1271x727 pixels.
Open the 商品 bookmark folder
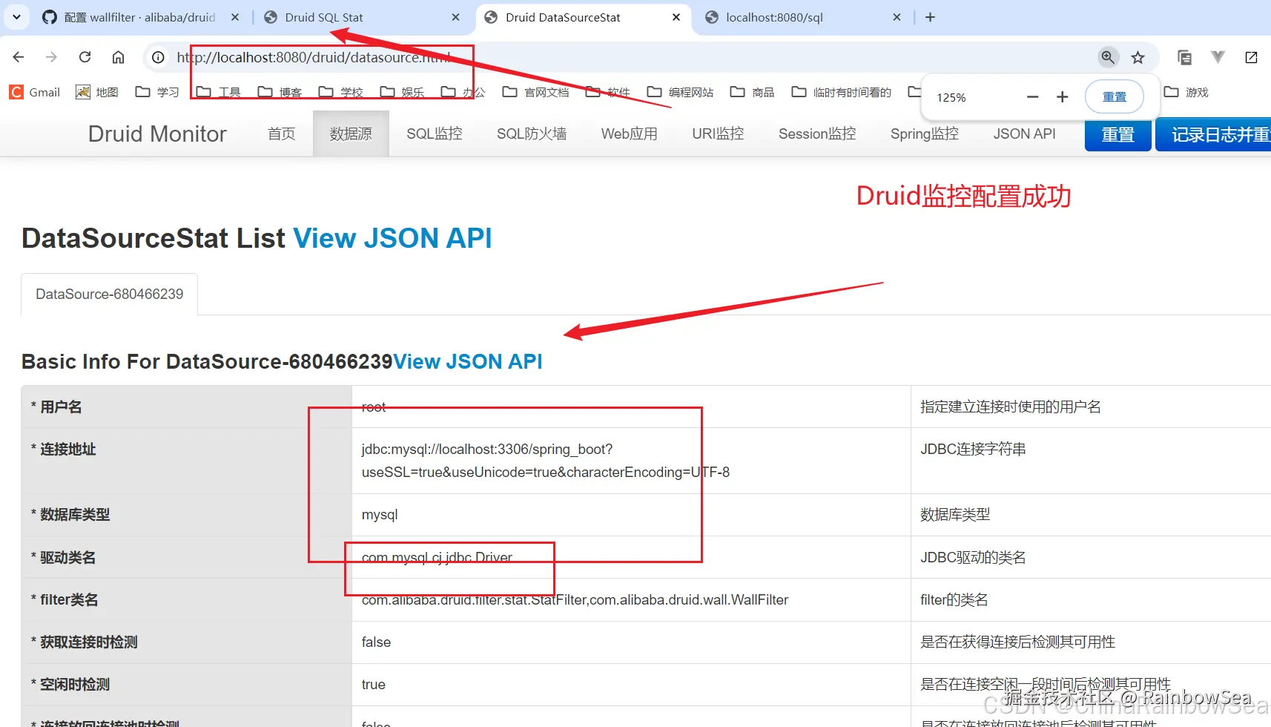[752, 92]
